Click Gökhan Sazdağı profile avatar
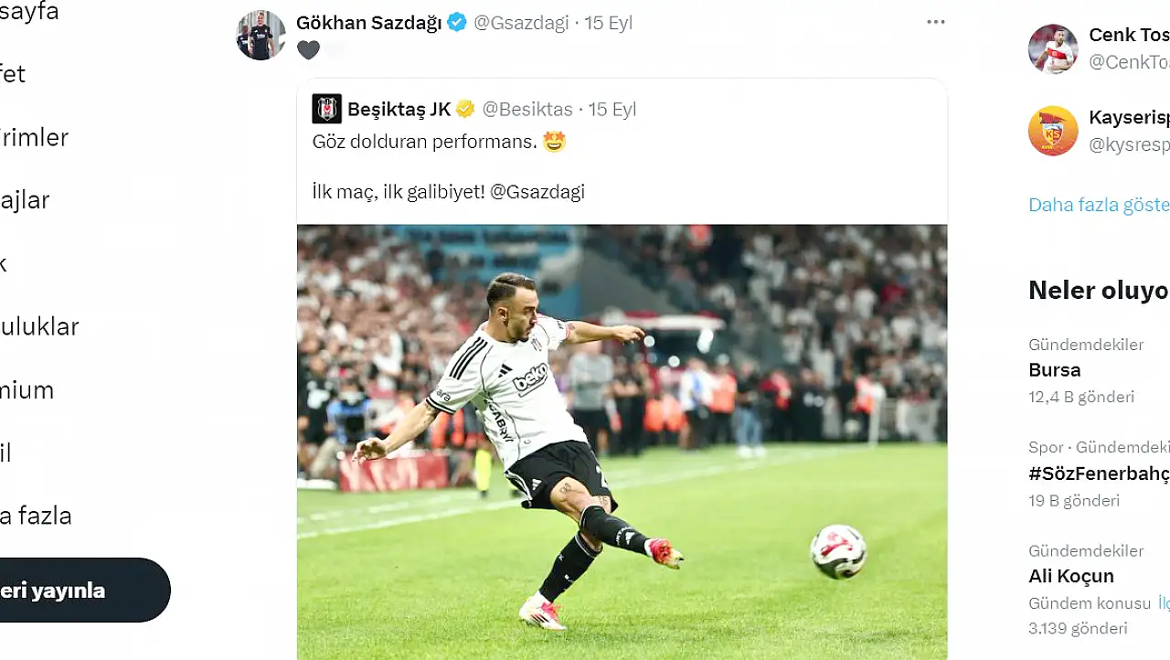 261,36
